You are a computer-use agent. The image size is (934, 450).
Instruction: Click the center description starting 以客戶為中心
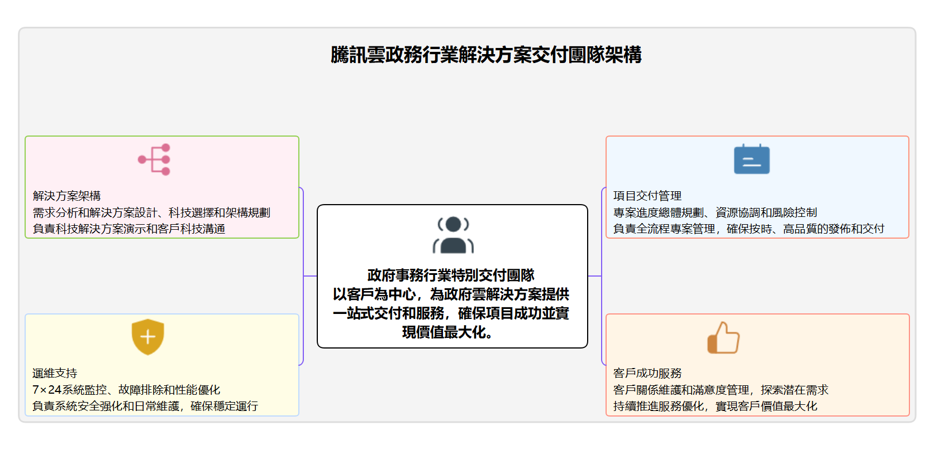(x=451, y=313)
